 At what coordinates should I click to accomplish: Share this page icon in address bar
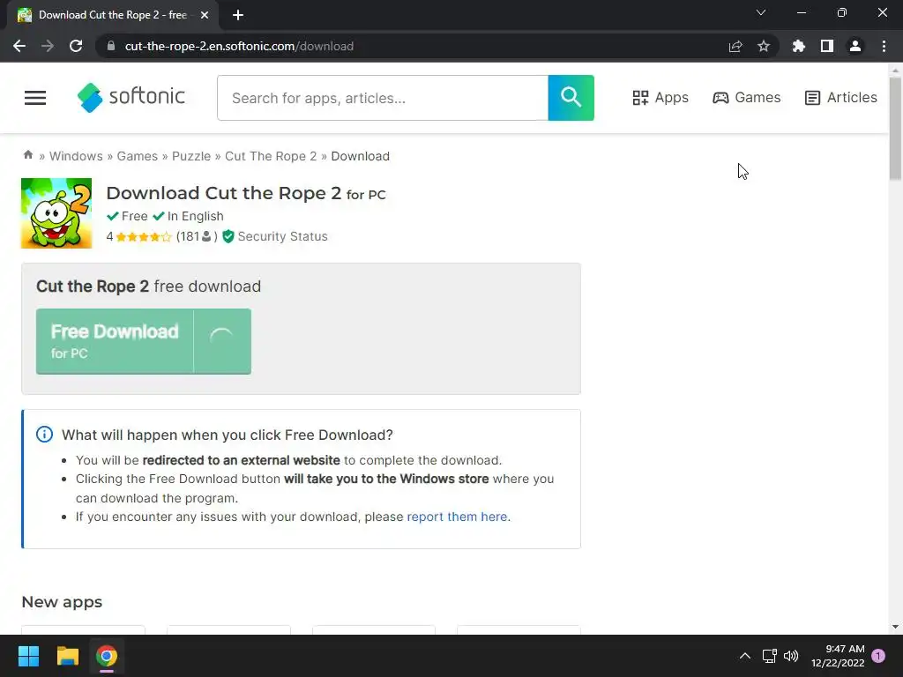click(x=735, y=46)
